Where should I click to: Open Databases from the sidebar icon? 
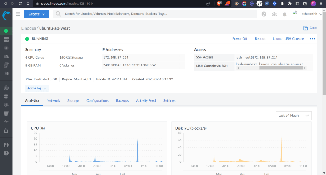tap(6, 96)
